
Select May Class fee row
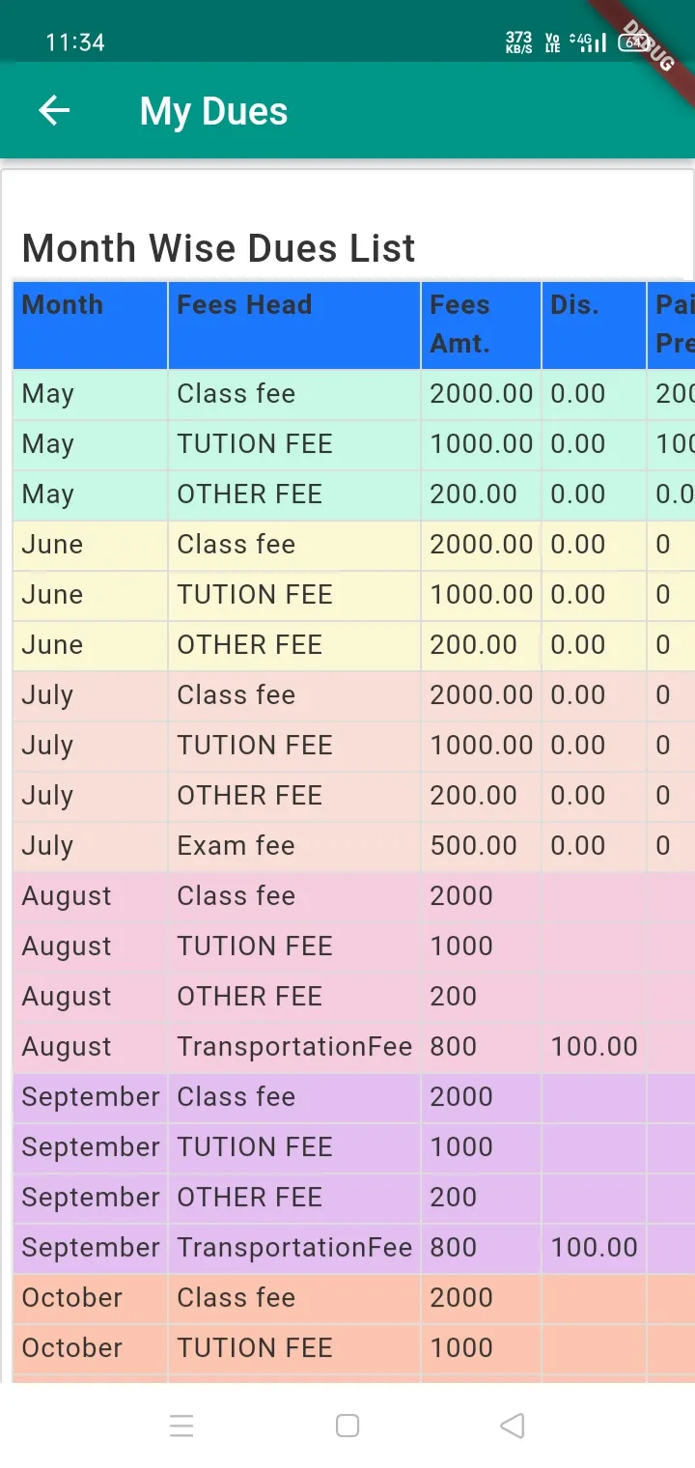point(353,394)
